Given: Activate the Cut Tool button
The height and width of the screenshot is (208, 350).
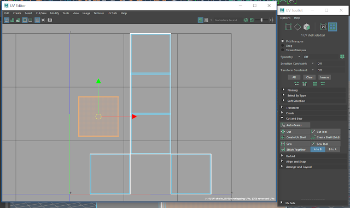Looking at the screenshot, I should (x=325, y=132).
